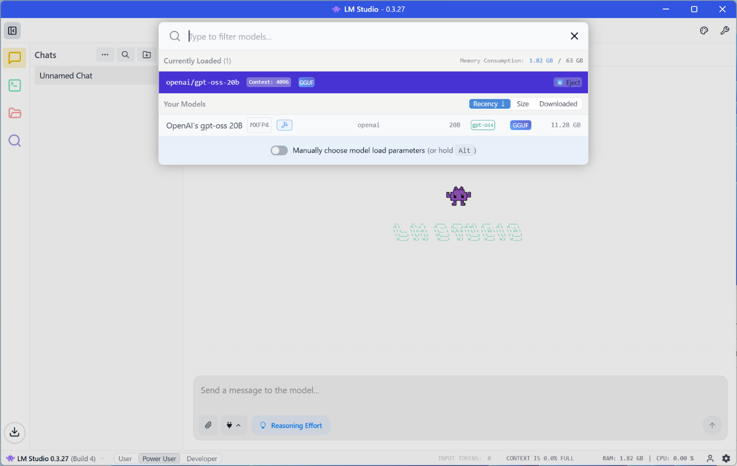The height and width of the screenshot is (466, 737).
Task: Click the tool-use icon badge on gpt-oss 20B
Action: click(x=284, y=125)
